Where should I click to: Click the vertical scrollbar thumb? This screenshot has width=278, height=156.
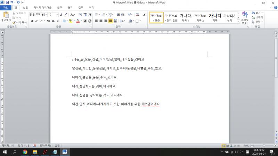pyautogui.click(x=276, y=58)
